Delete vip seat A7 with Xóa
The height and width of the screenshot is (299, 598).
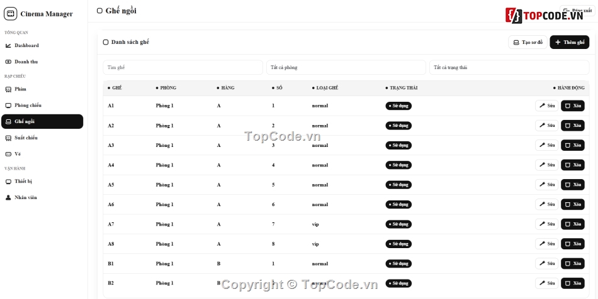(x=572, y=224)
